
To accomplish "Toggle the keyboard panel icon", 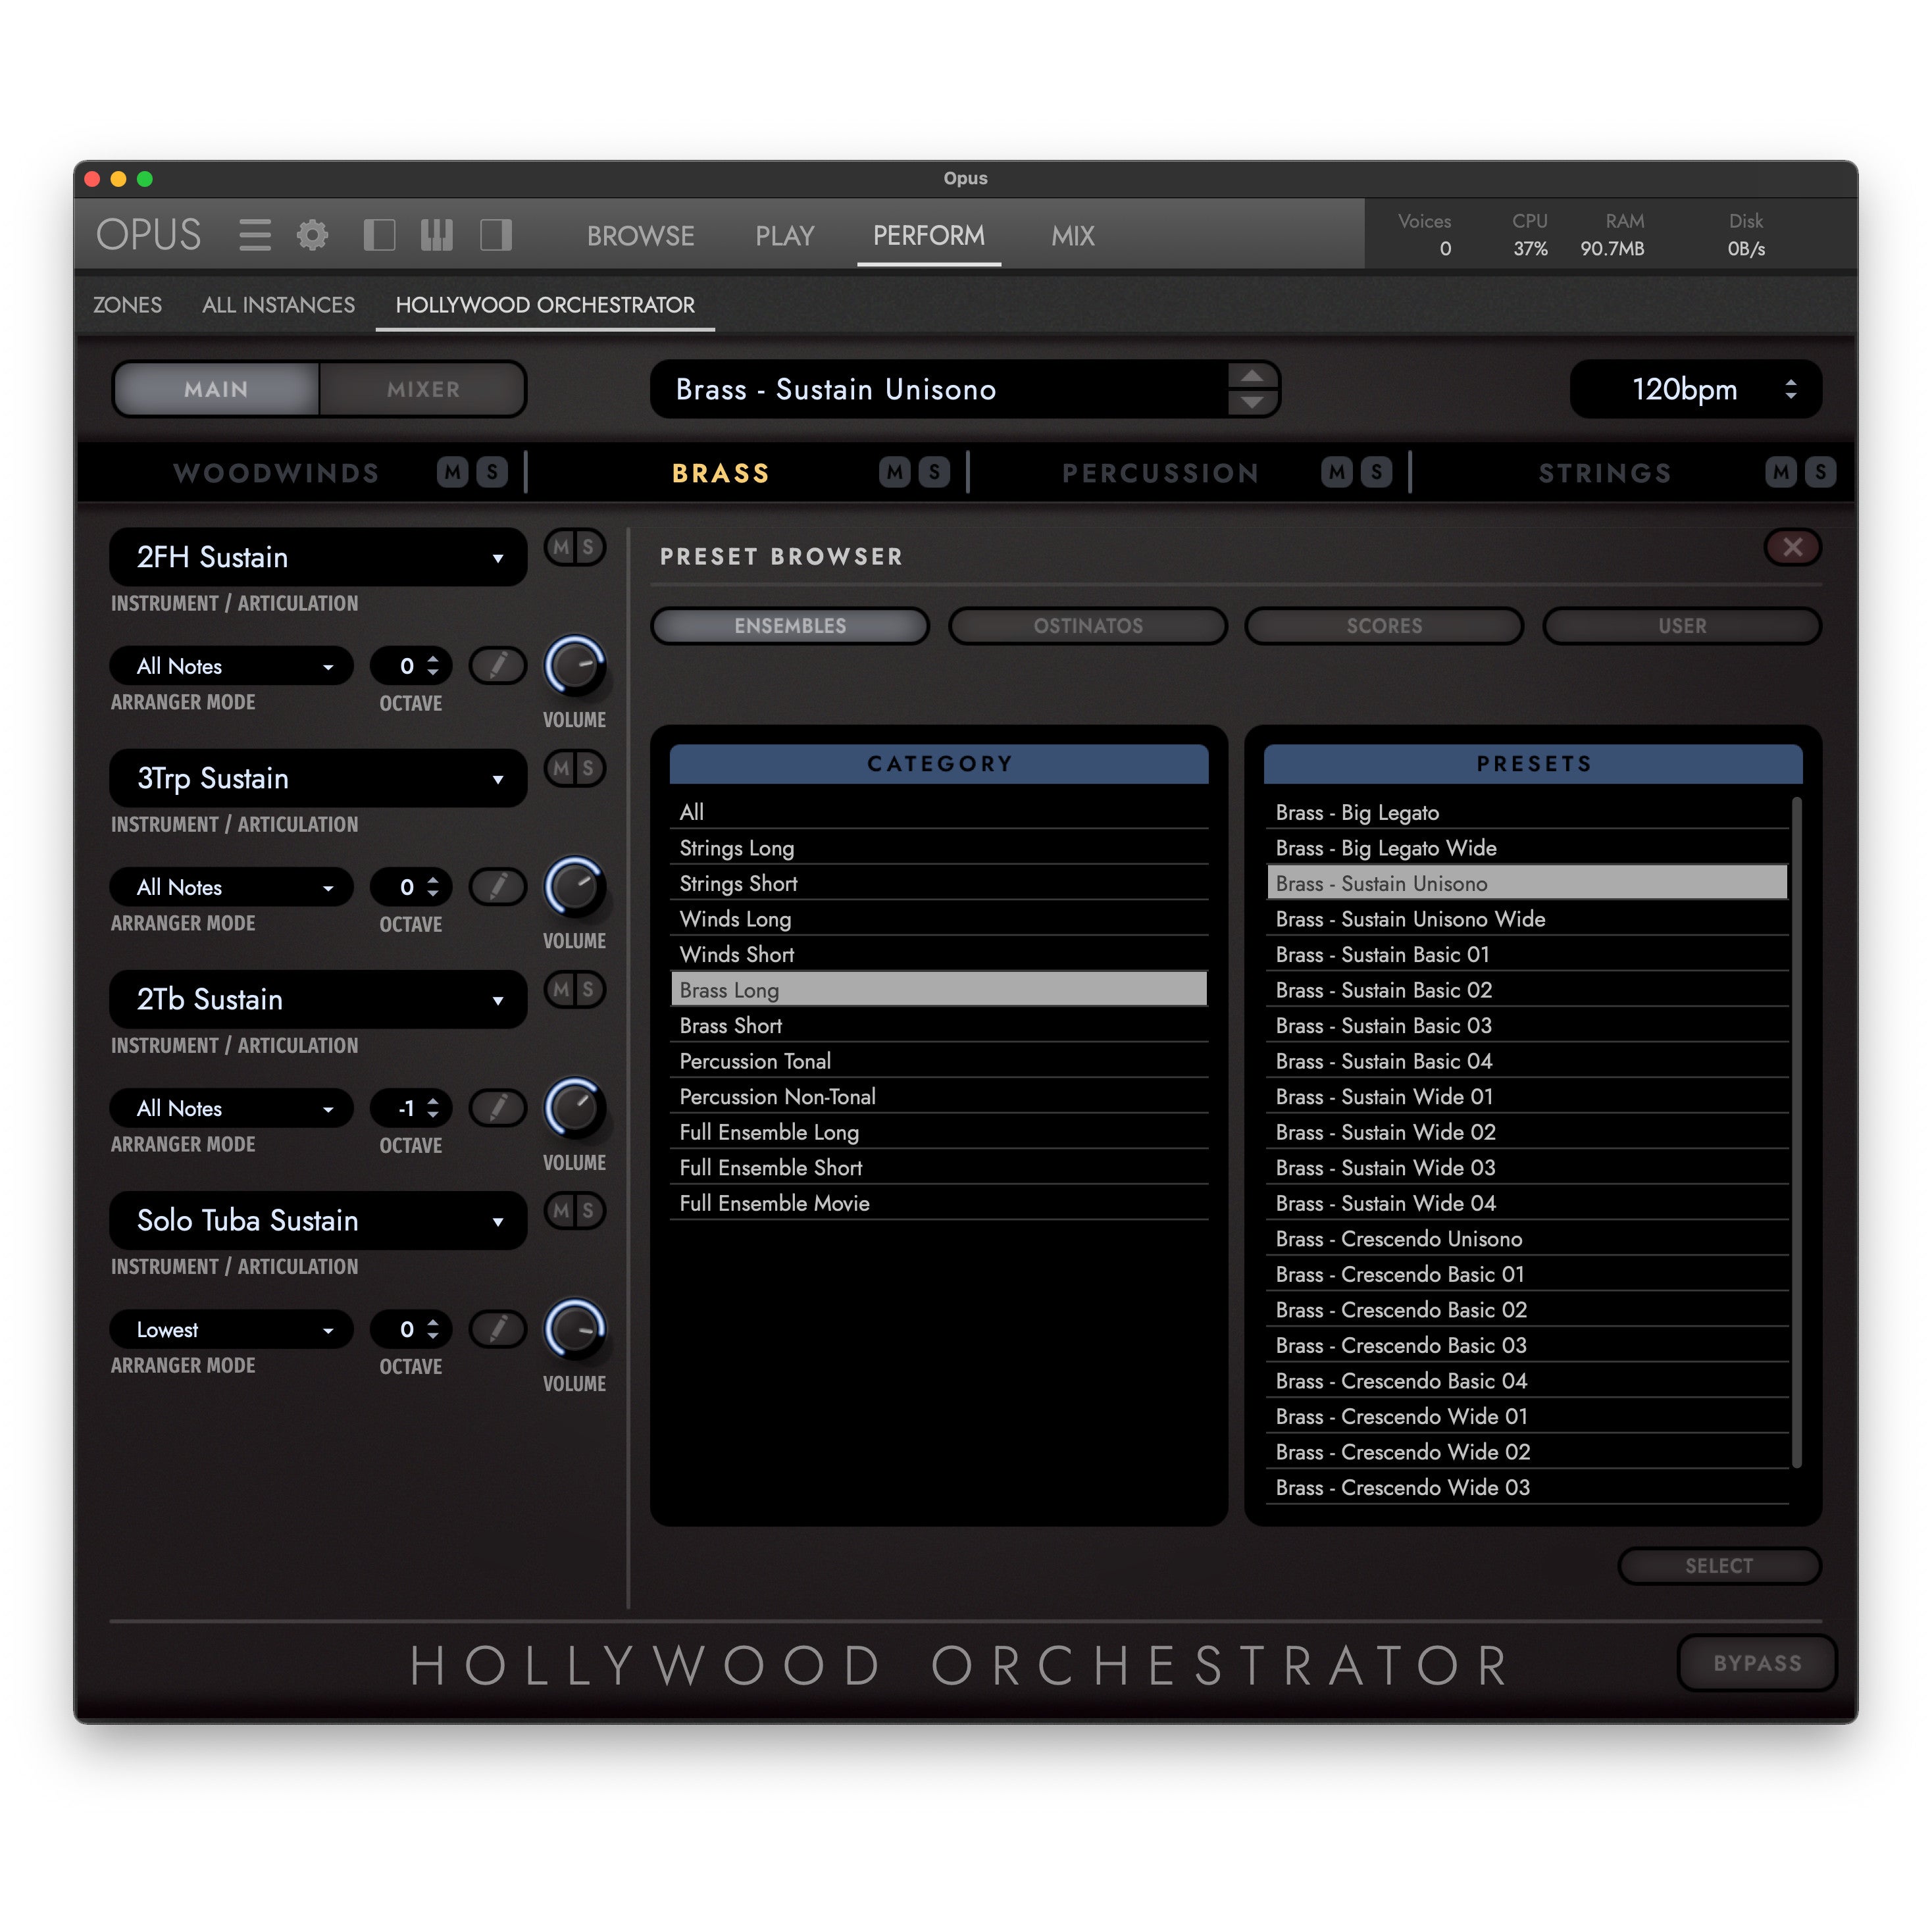I will coord(437,235).
